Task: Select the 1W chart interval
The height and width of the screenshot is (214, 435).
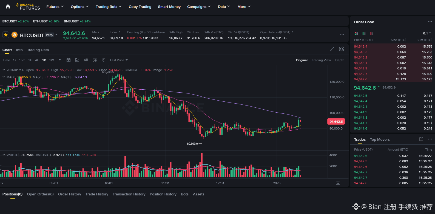Action: [x=52, y=60]
